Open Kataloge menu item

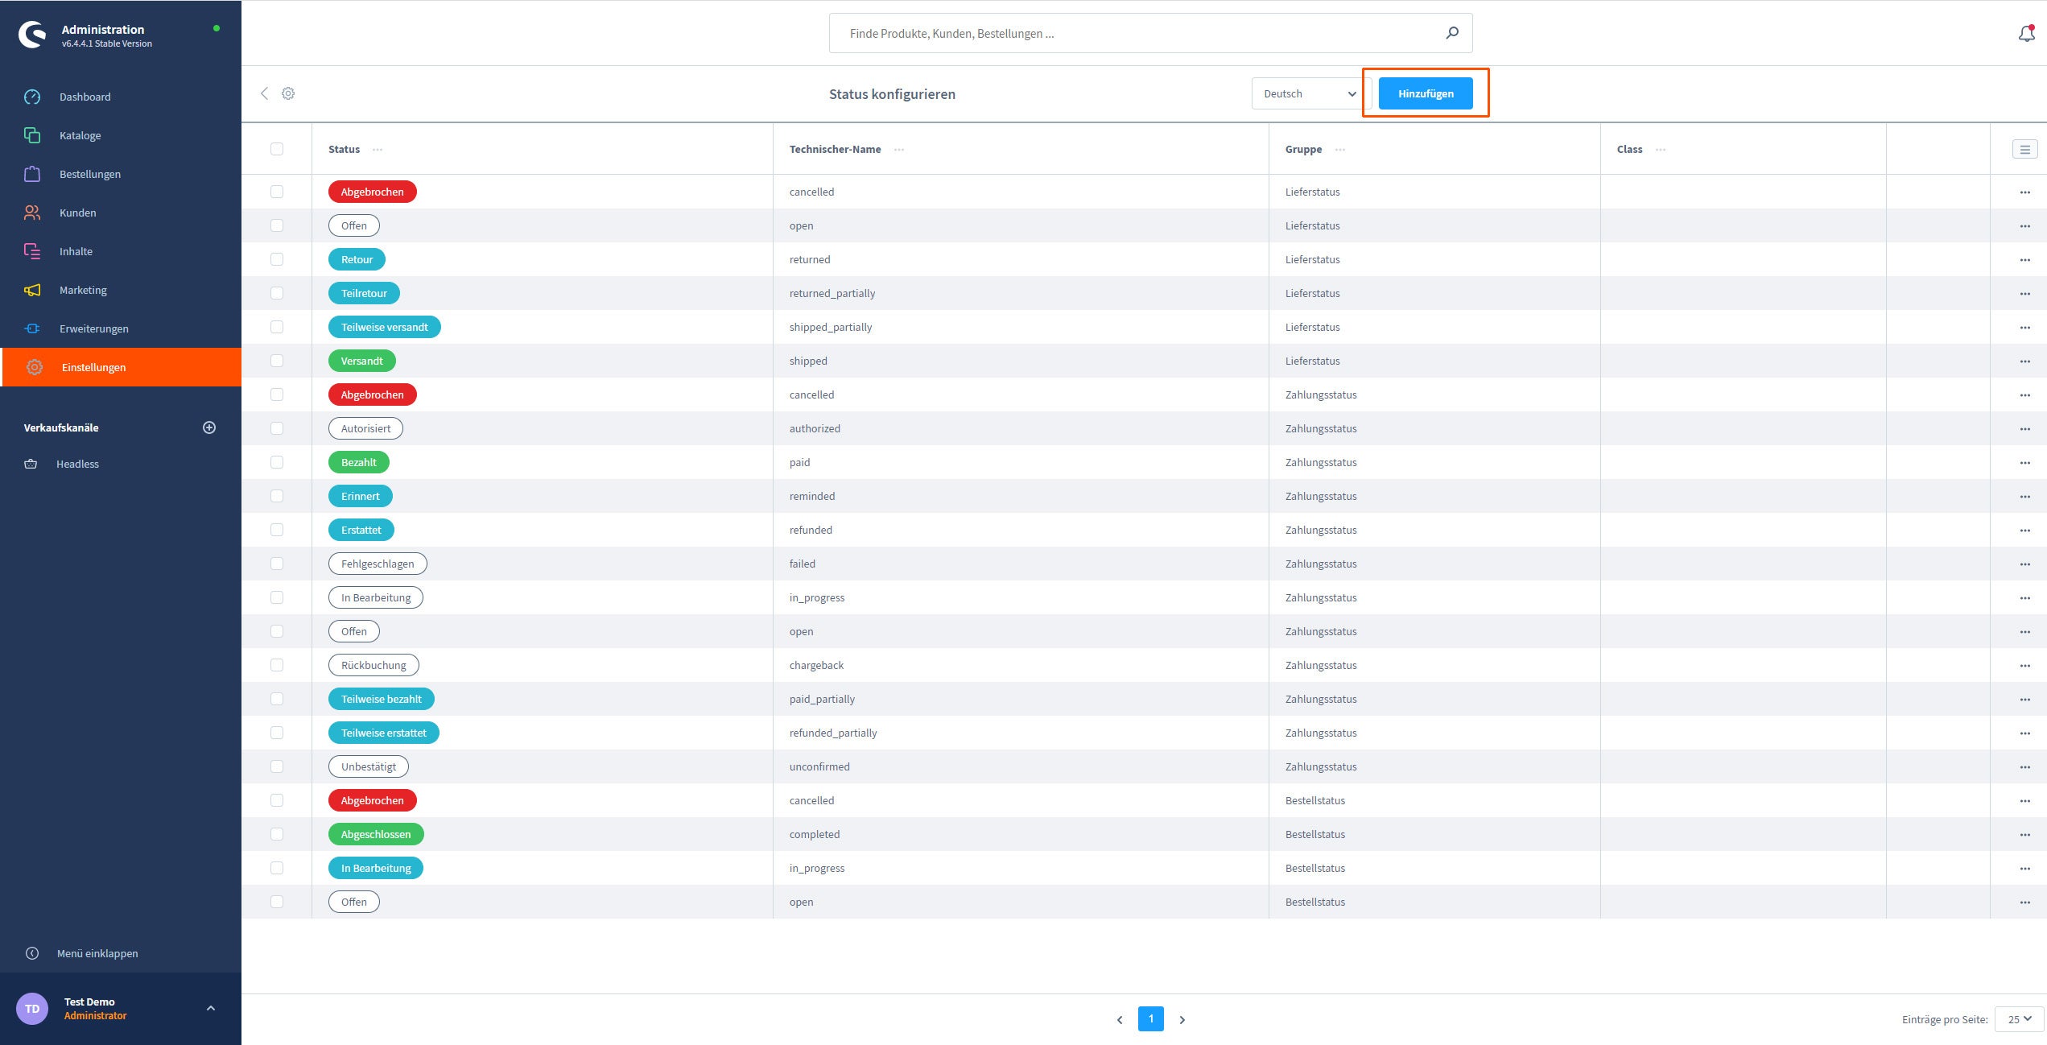coord(80,135)
